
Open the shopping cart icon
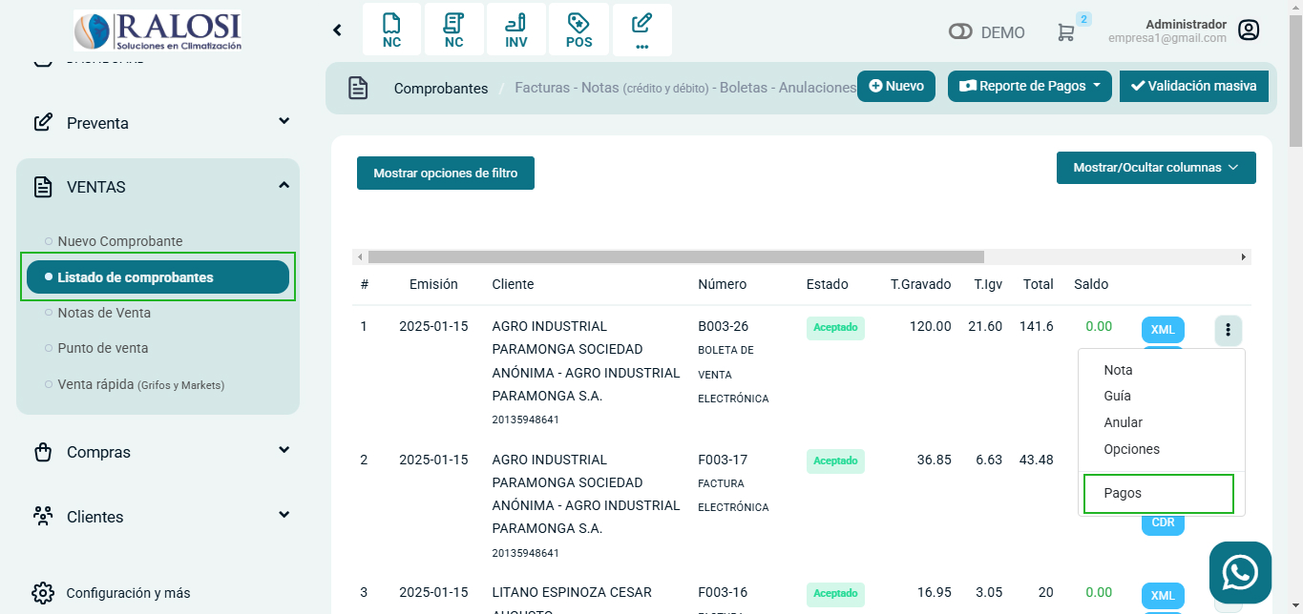click(x=1065, y=32)
